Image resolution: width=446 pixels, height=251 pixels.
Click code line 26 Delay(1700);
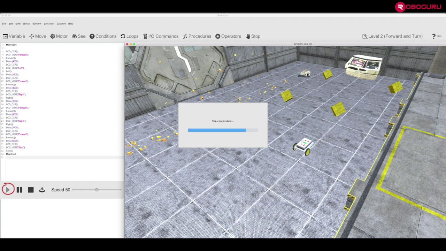(12, 128)
